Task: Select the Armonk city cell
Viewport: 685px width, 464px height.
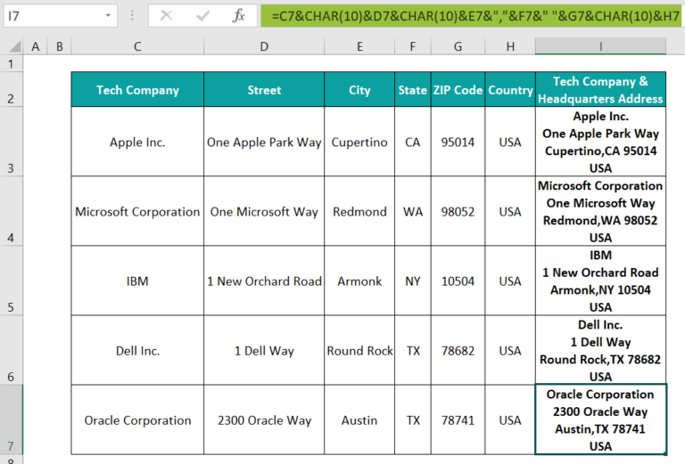Action: click(359, 281)
